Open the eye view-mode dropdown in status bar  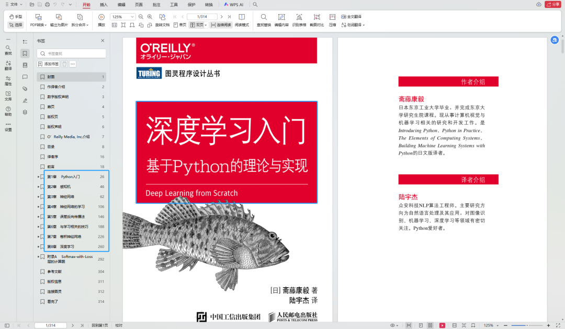click(x=394, y=325)
